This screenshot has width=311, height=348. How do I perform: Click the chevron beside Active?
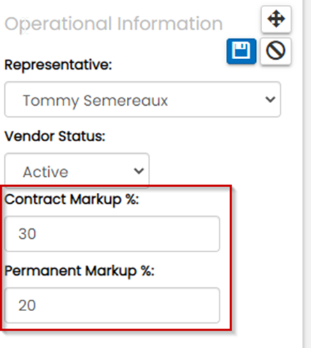click(139, 171)
